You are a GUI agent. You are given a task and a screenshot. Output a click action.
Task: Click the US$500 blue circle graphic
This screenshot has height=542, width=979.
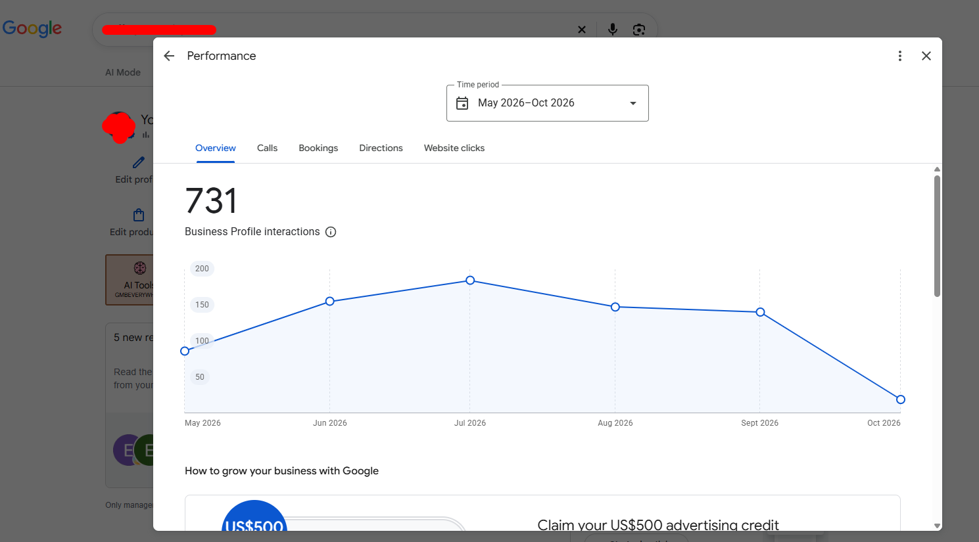tap(254, 516)
